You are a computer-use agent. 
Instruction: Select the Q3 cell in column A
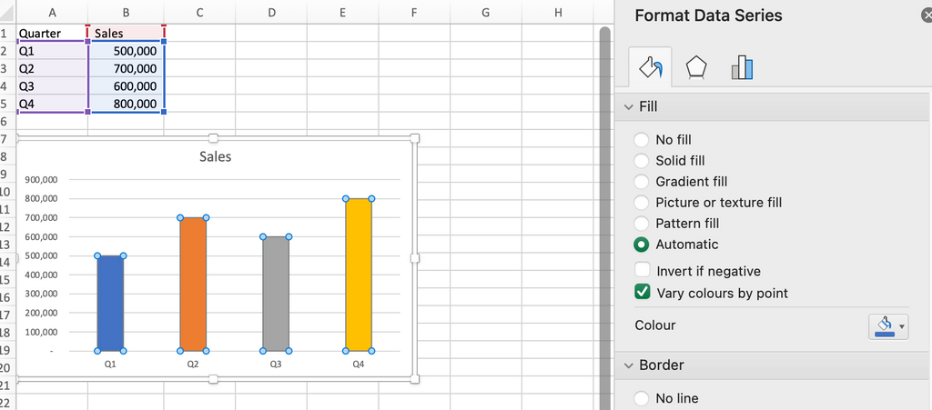(52, 85)
